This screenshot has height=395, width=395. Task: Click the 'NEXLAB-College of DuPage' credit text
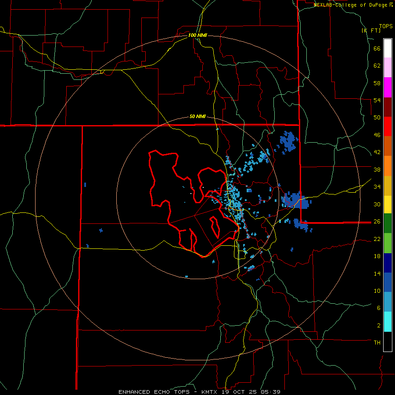point(350,5)
